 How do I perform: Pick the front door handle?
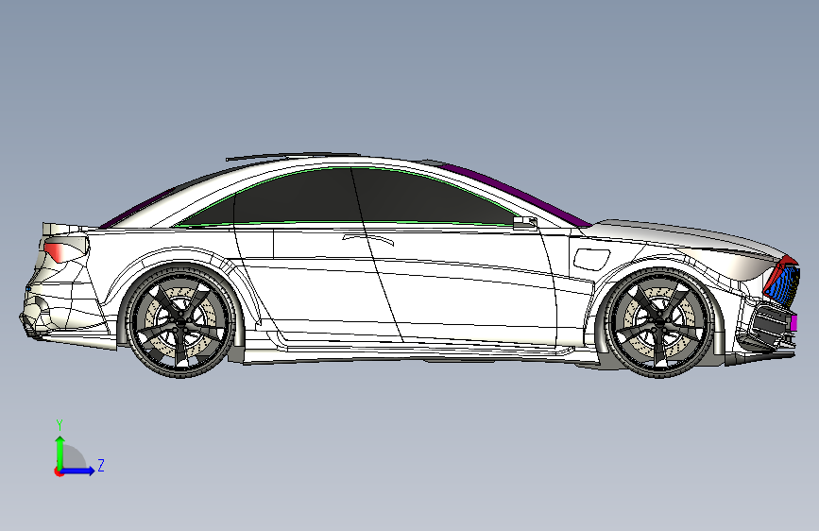pos(368,239)
